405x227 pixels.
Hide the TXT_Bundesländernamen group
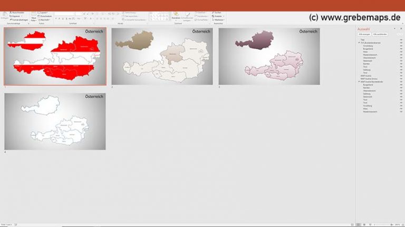[x=401, y=43]
